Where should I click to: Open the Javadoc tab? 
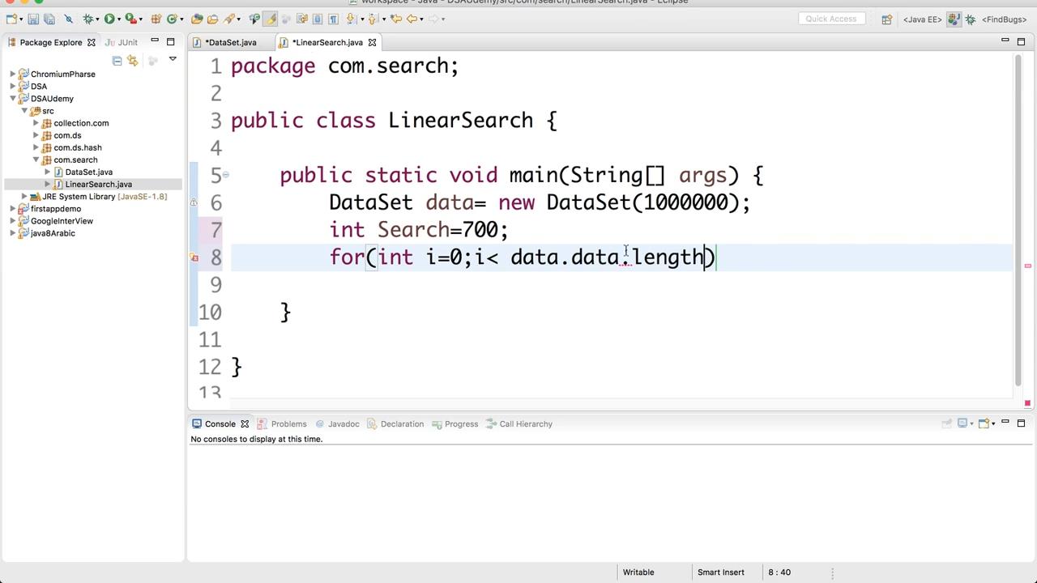pos(337,423)
